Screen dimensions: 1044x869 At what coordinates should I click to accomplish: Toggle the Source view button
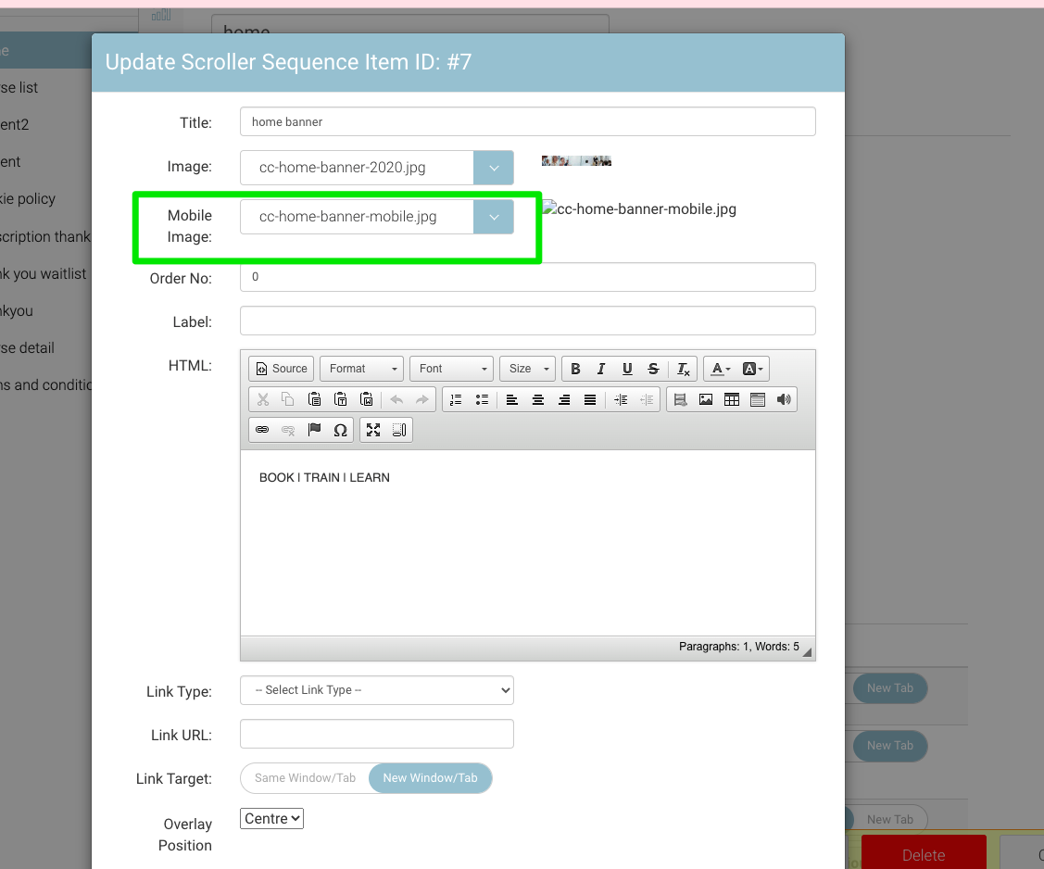(x=282, y=369)
